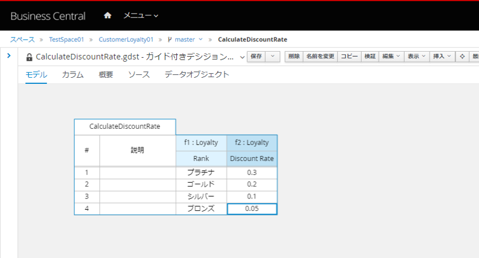Image resolution: width=479 pixels, height=258 pixels.
Task: Select the CalculateDiscountRate table title cell
Action: pos(125,126)
